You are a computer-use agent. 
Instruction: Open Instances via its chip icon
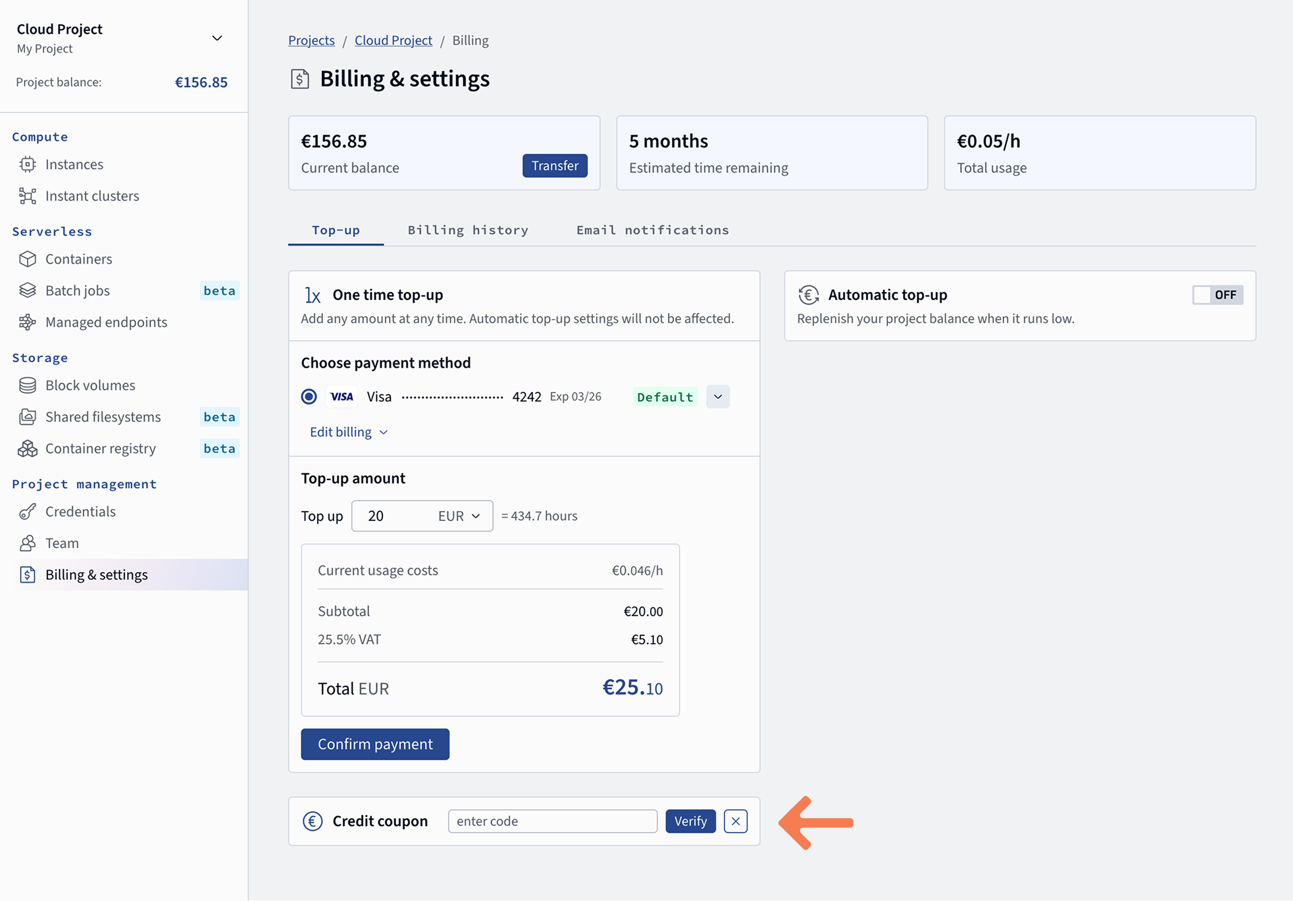pyautogui.click(x=27, y=164)
